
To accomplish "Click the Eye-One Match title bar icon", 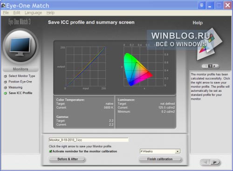I will click(3, 6).
